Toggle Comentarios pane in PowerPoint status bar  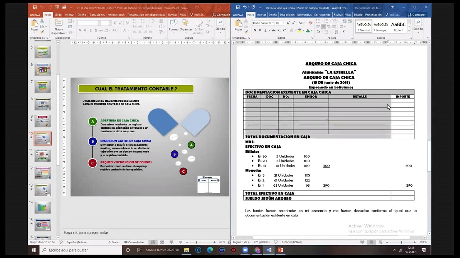[134, 242]
